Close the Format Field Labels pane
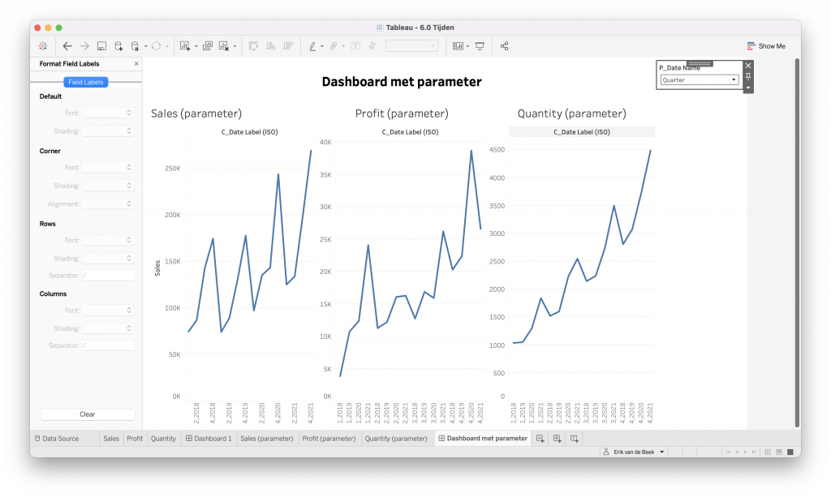 (136, 63)
